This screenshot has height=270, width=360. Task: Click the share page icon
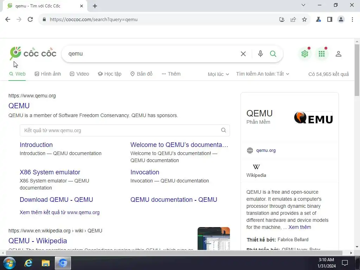tap(293, 20)
